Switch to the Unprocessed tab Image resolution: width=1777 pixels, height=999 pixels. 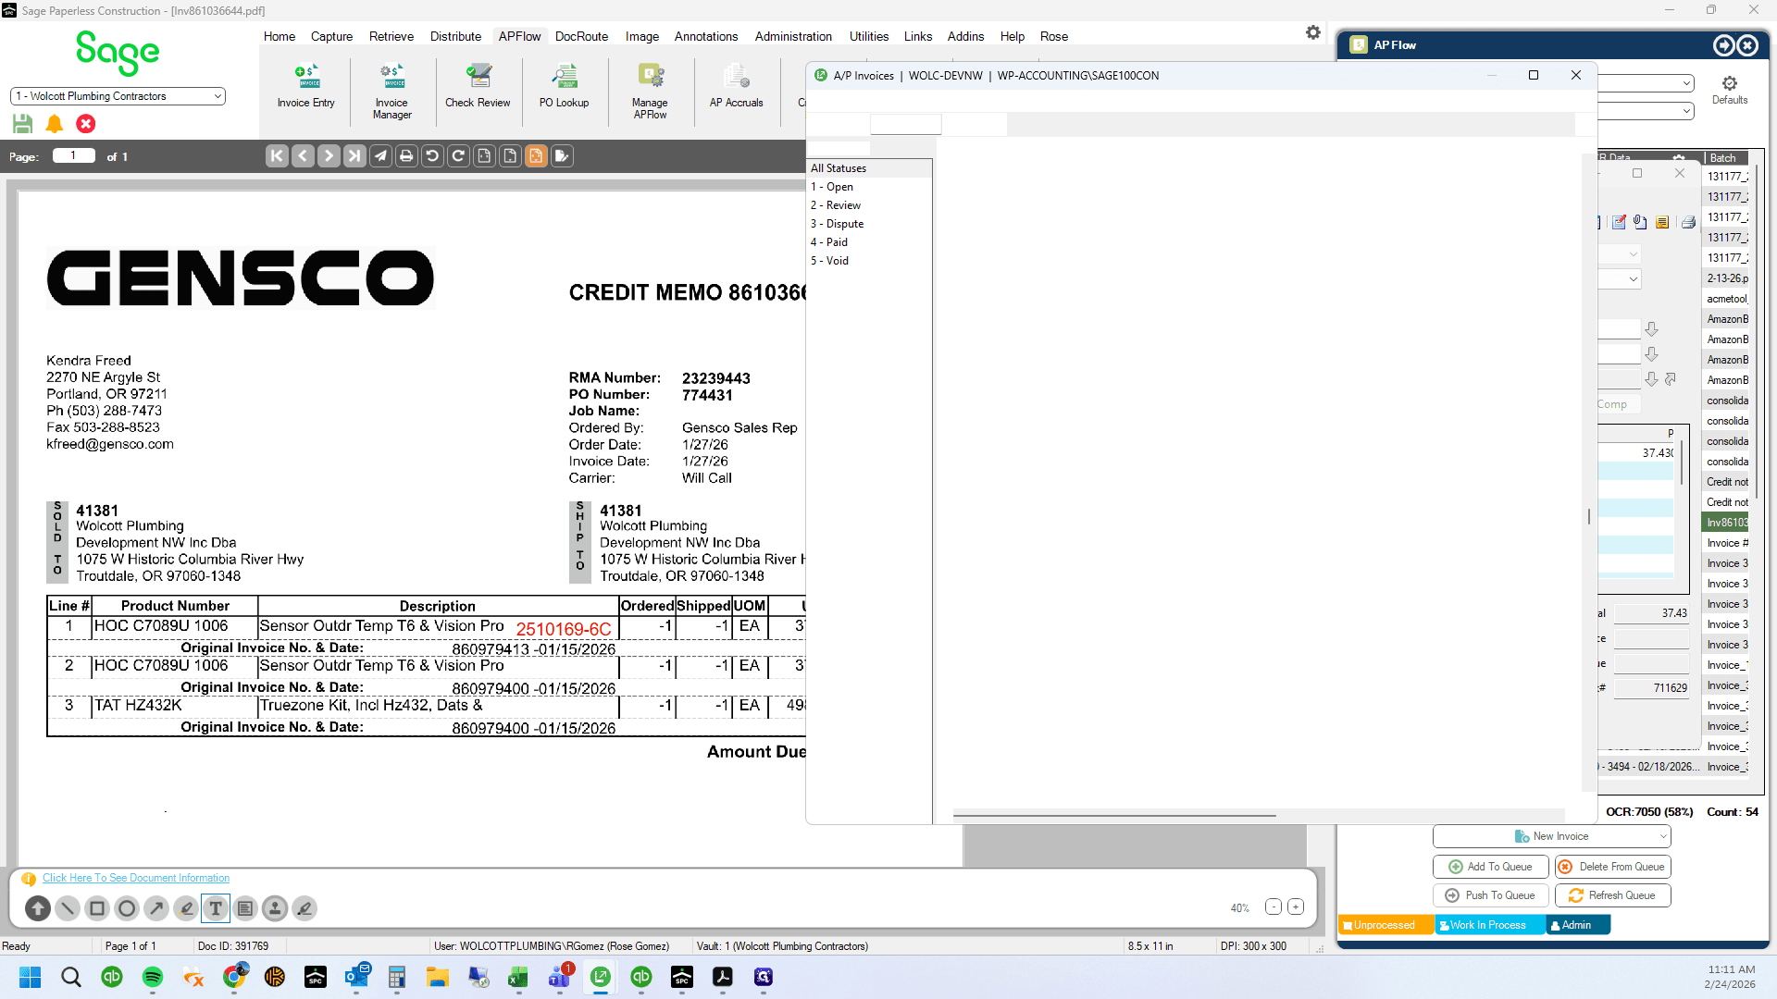click(x=1385, y=925)
